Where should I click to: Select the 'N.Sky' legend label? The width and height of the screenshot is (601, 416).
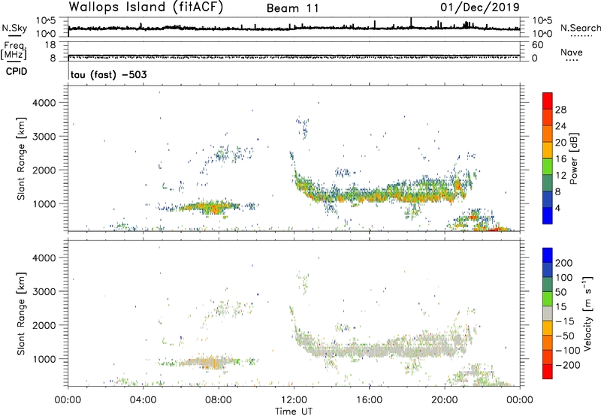click(x=14, y=28)
